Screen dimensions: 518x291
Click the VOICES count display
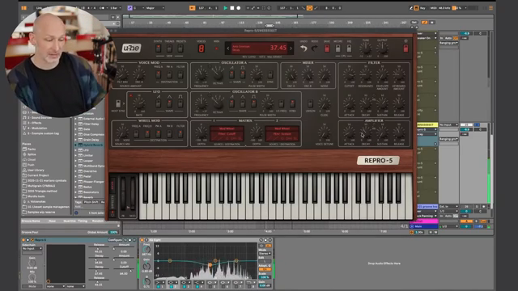[201, 48]
